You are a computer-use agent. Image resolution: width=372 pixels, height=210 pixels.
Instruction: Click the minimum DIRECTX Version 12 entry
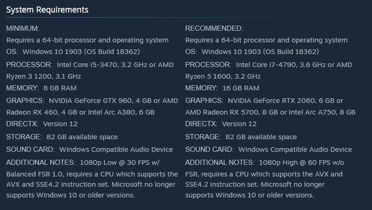(60, 124)
